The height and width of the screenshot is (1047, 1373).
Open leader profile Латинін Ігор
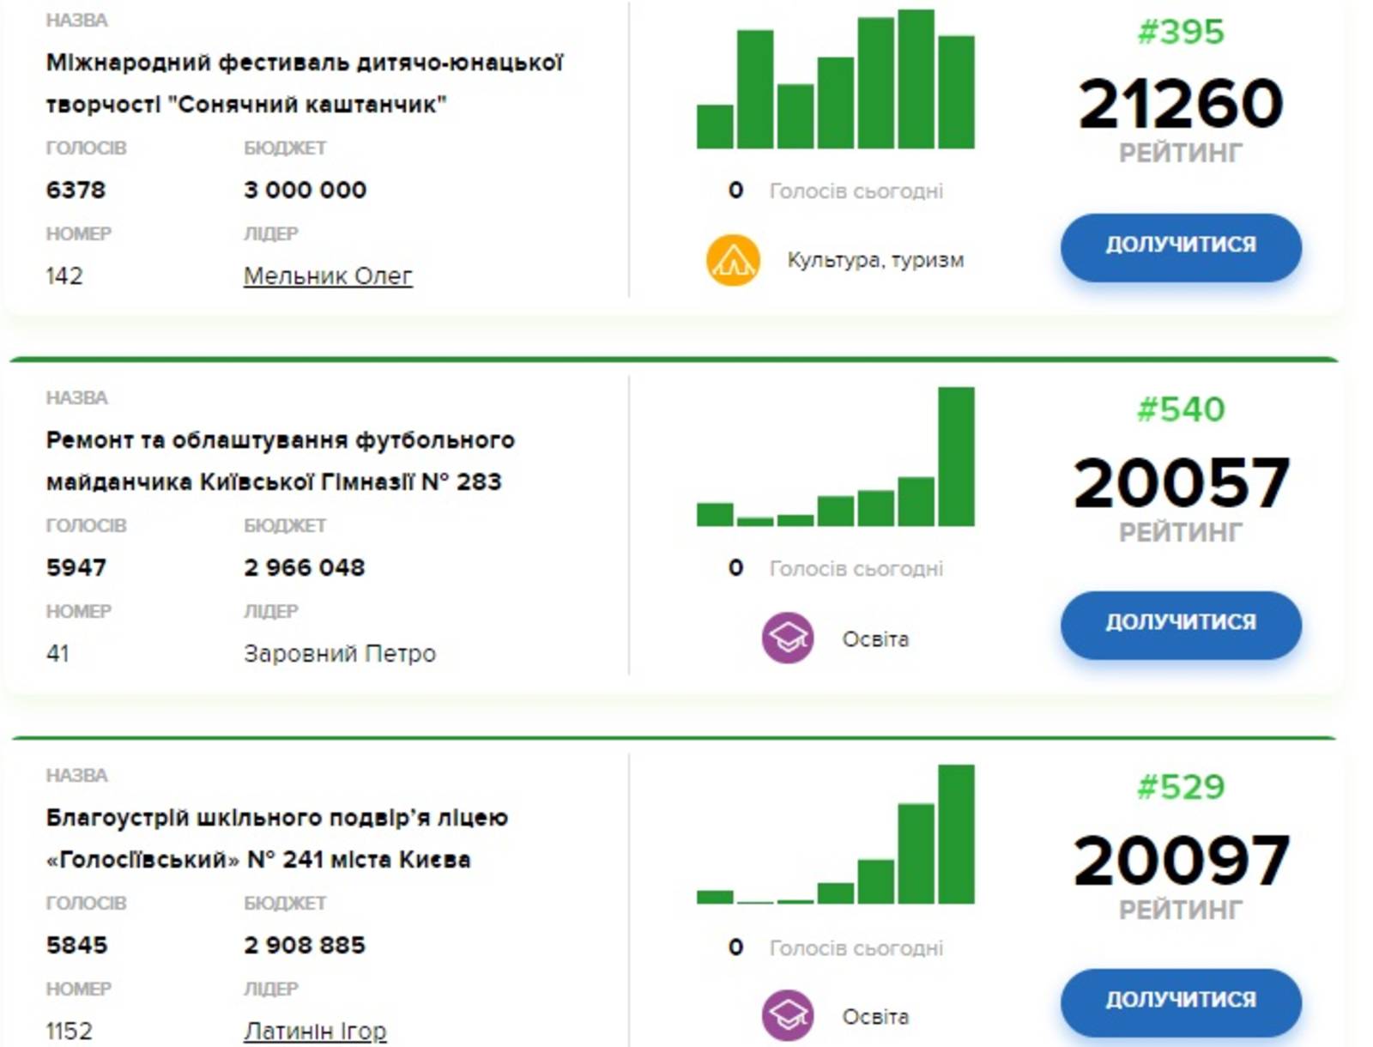pyautogui.click(x=315, y=1031)
